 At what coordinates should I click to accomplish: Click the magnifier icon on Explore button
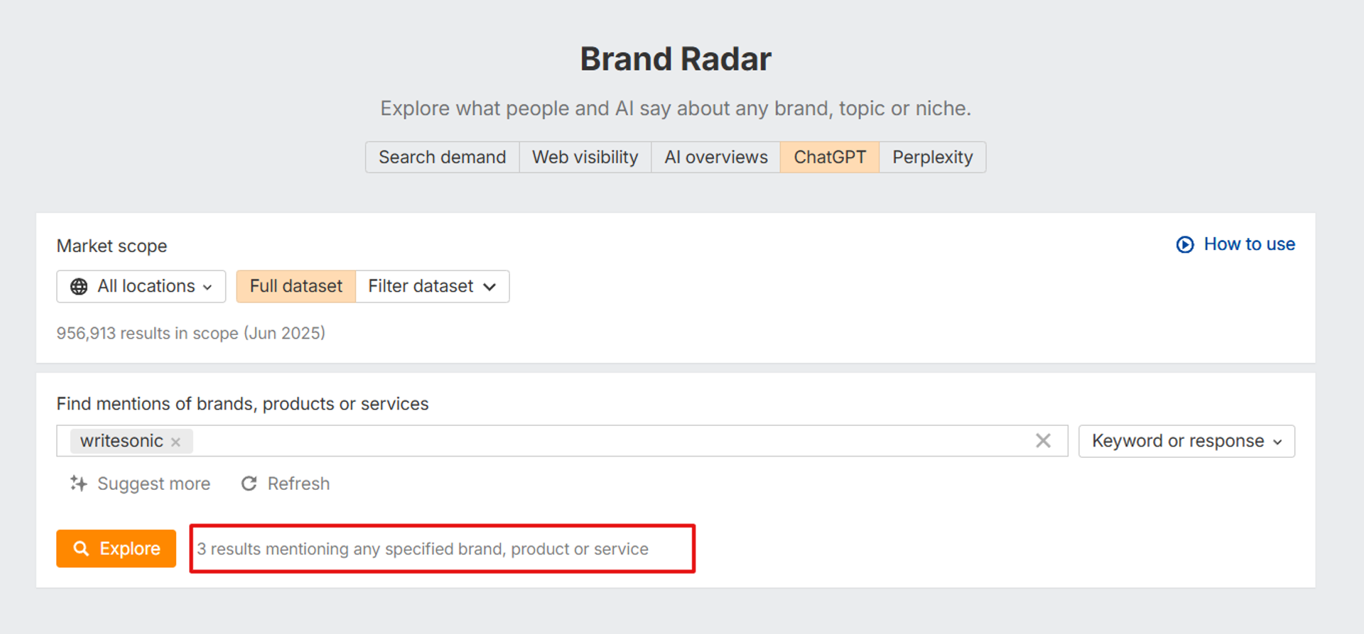click(x=82, y=549)
